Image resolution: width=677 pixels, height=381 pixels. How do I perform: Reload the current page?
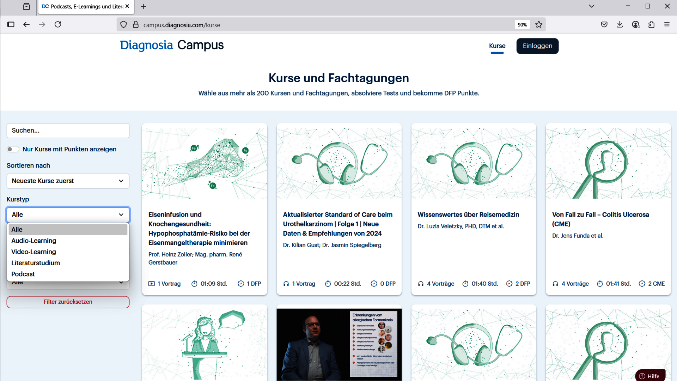pyautogui.click(x=58, y=24)
